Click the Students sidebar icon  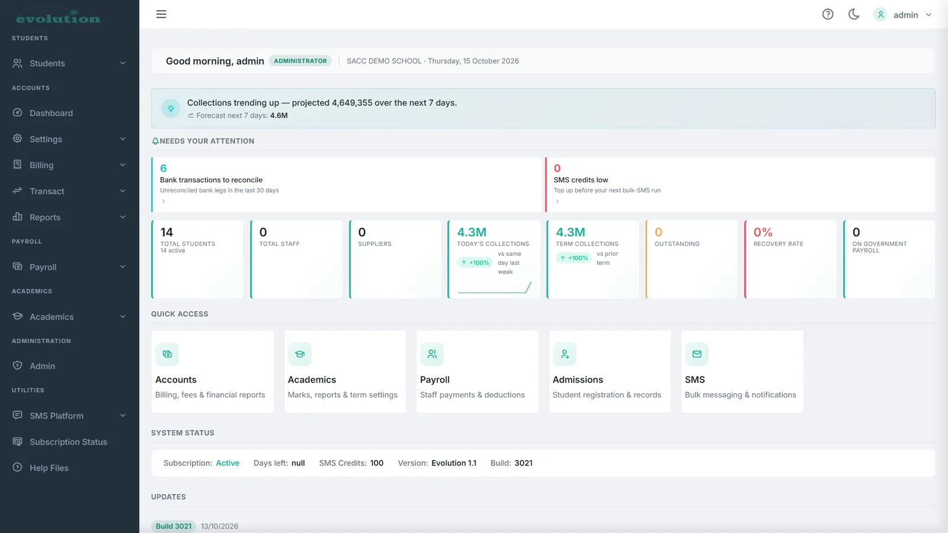[18, 63]
